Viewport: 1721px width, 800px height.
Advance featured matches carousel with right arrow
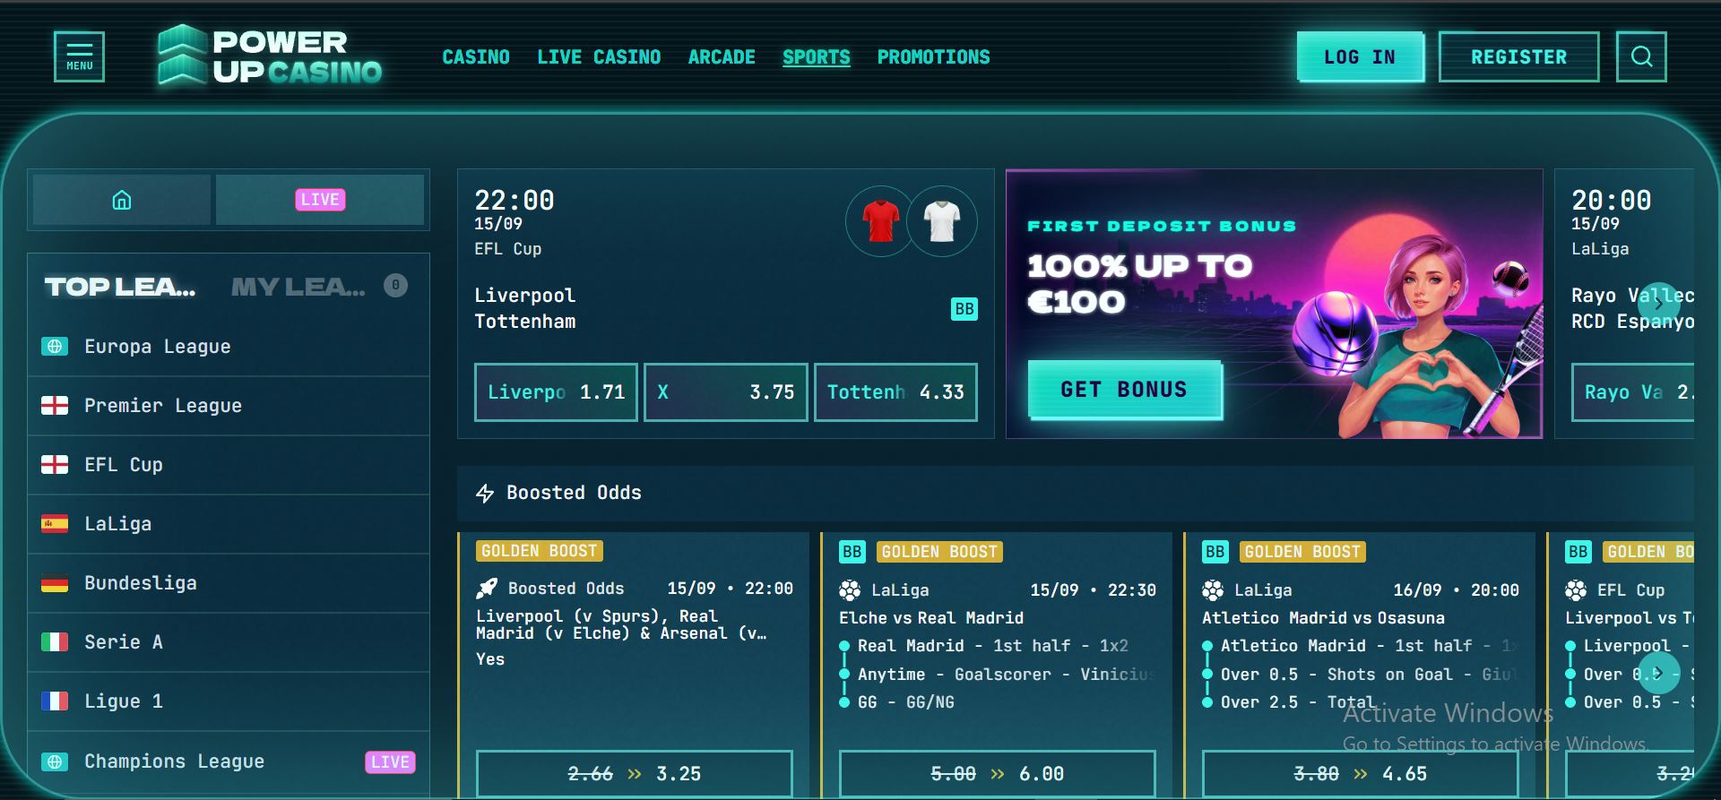[x=1658, y=303]
